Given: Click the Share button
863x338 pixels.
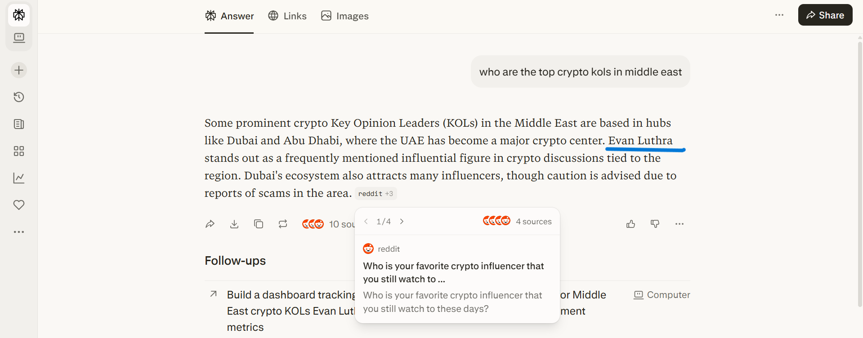Looking at the screenshot, I should 825,15.
